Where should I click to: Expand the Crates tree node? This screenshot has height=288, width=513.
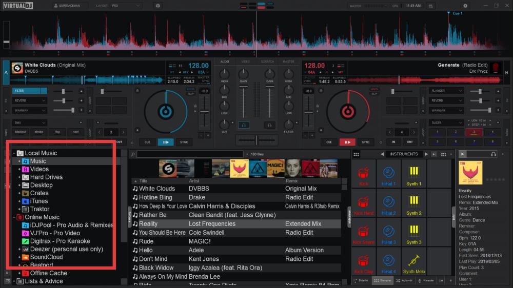19,193
